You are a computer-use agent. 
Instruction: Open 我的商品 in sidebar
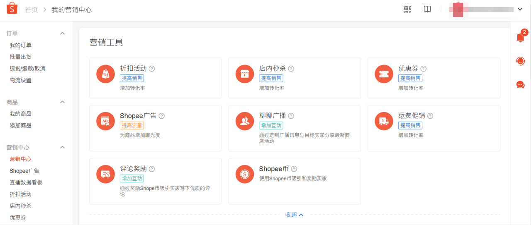click(21, 114)
